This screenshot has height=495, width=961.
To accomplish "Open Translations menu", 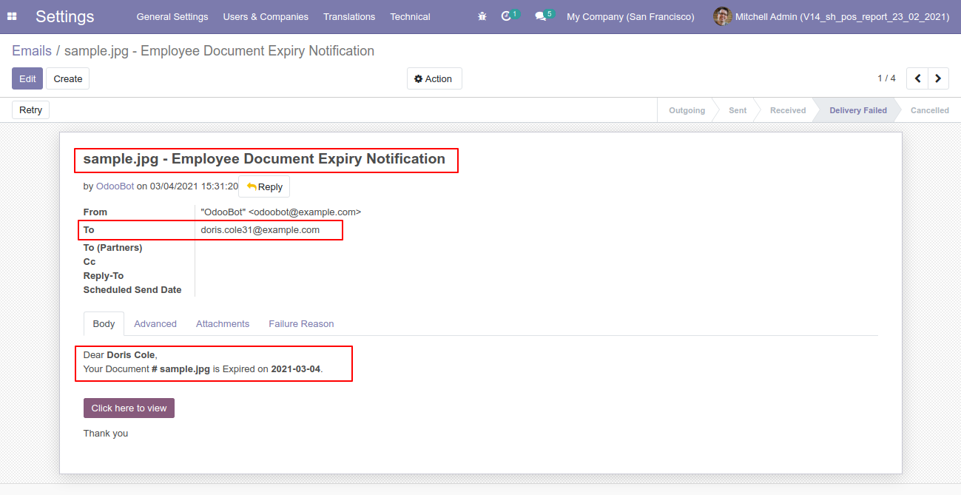I will click(349, 16).
